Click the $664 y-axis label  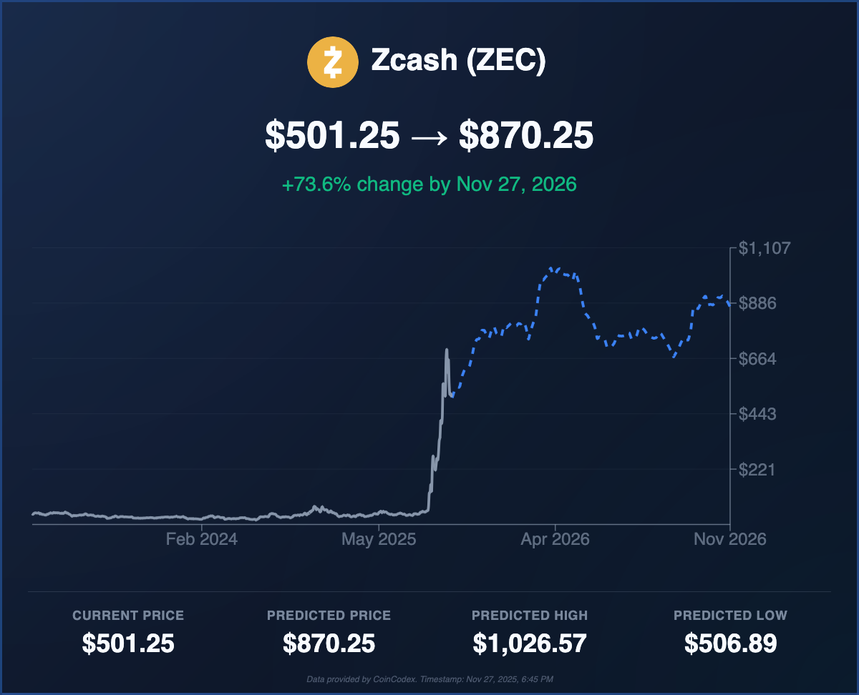pyautogui.click(x=757, y=359)
